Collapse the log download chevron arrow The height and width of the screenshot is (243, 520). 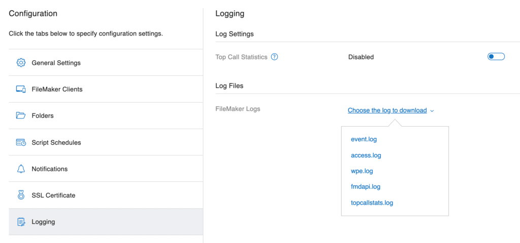coord(432,111)
